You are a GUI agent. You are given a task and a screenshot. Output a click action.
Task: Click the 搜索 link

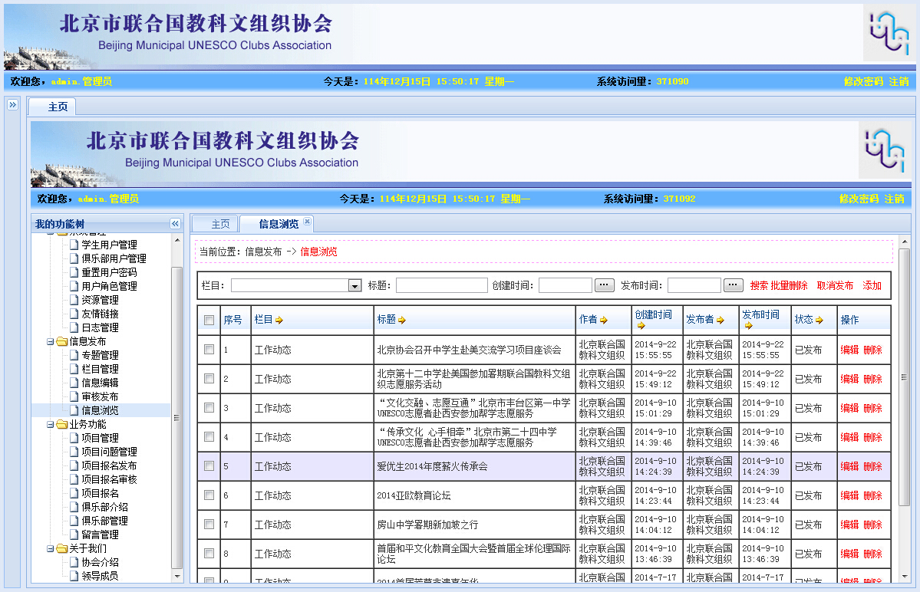(x=759, y=285)
